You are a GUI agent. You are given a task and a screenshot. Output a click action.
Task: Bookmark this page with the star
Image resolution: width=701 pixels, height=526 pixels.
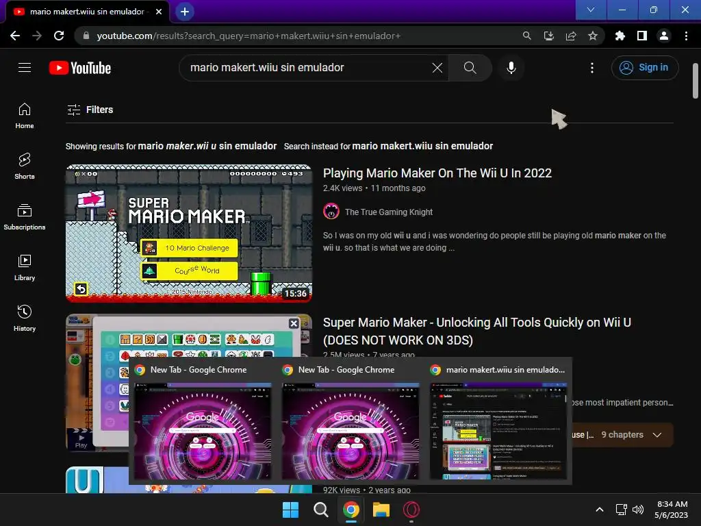coord(593,36)
